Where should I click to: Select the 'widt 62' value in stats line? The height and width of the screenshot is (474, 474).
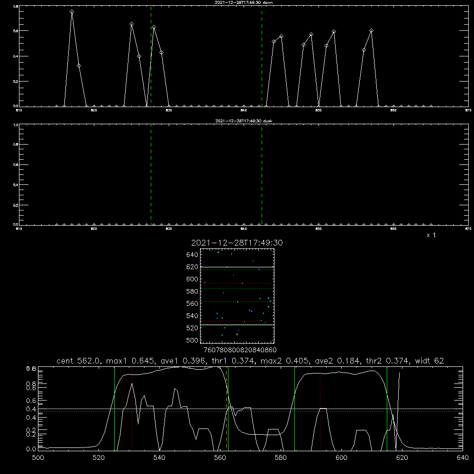[429, 361]
